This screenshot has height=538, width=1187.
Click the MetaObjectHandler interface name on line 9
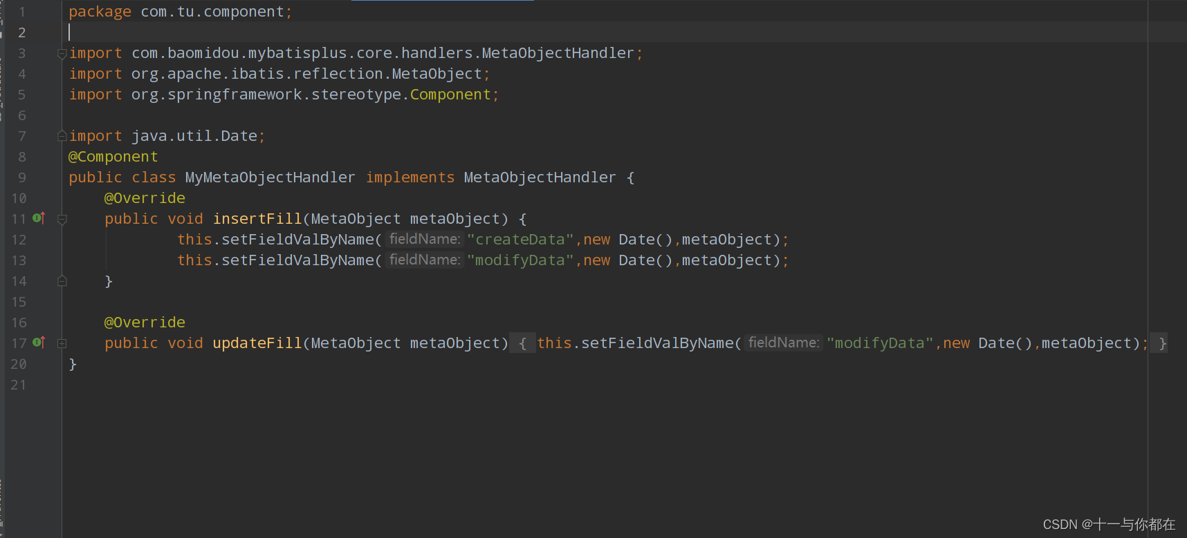[x=540, y=177]
